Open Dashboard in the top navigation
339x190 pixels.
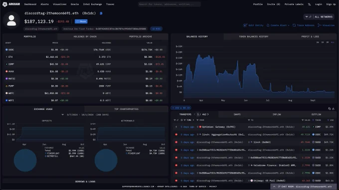(x=30, y=4)
